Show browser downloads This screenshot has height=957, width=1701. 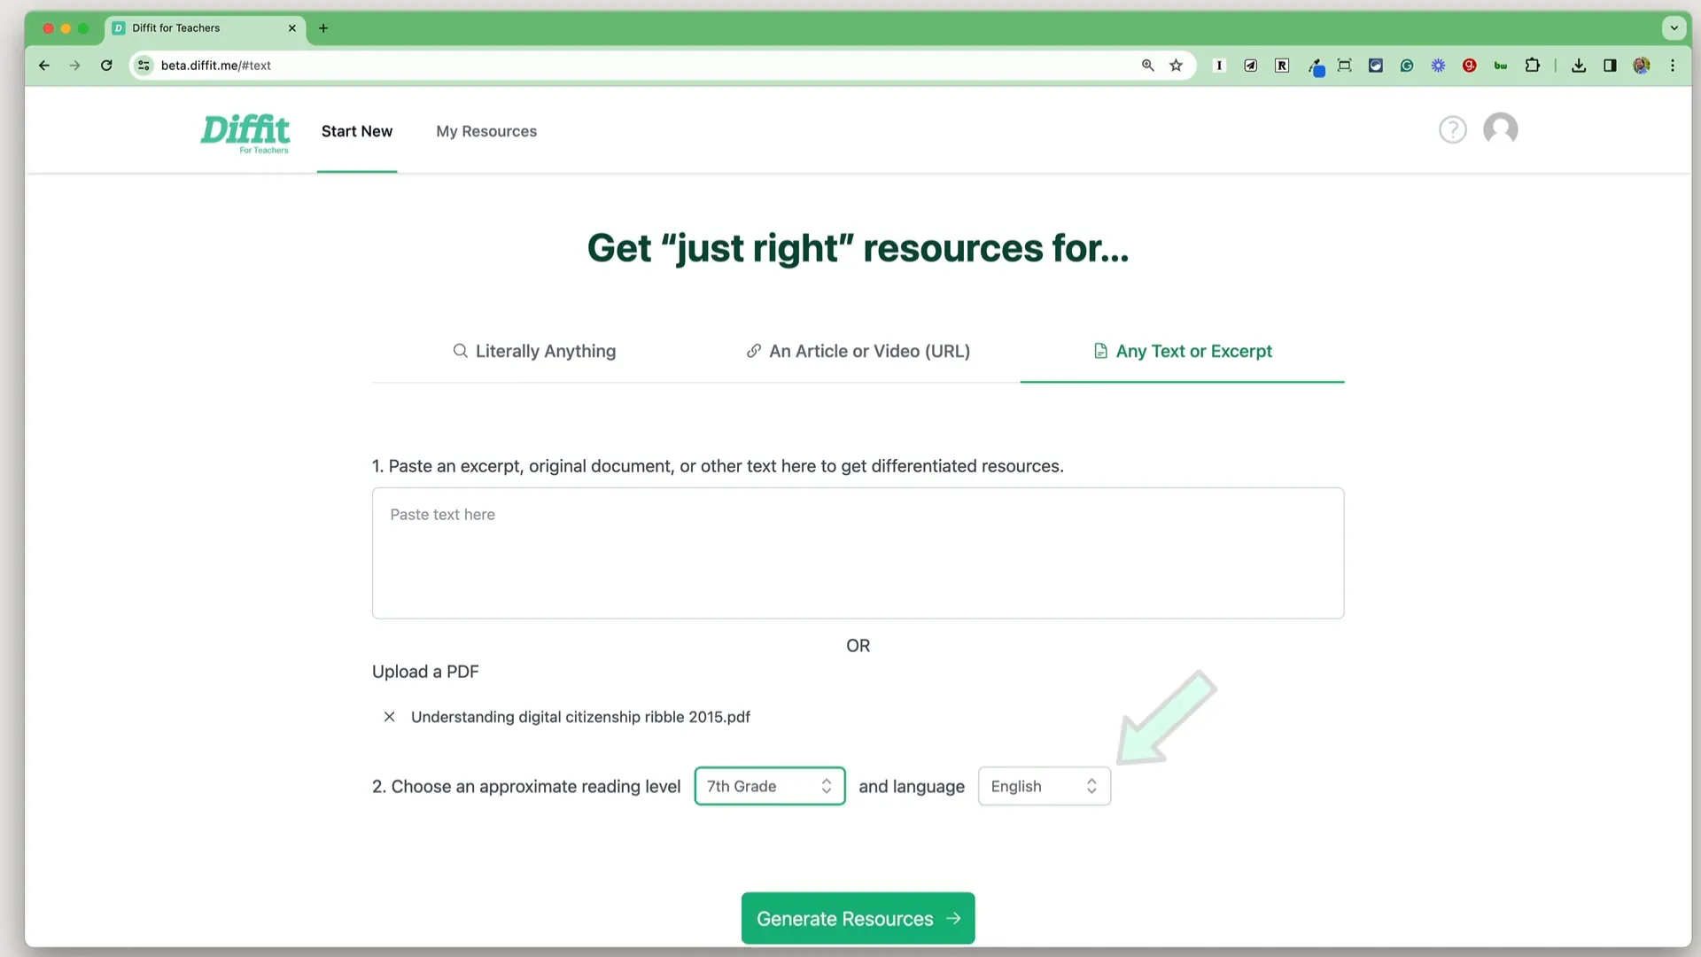point(1579,66)
